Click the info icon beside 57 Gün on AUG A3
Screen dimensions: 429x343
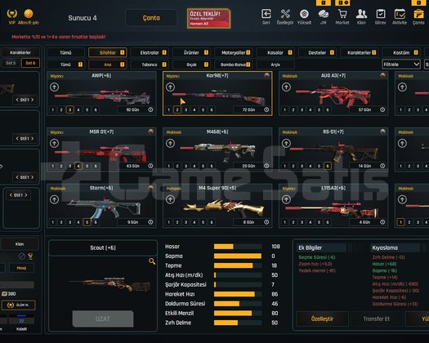[x=382, y=109]
